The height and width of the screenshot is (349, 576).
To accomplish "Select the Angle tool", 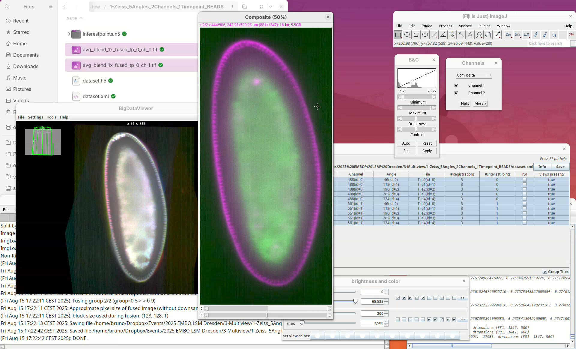I will click(443, 35).
